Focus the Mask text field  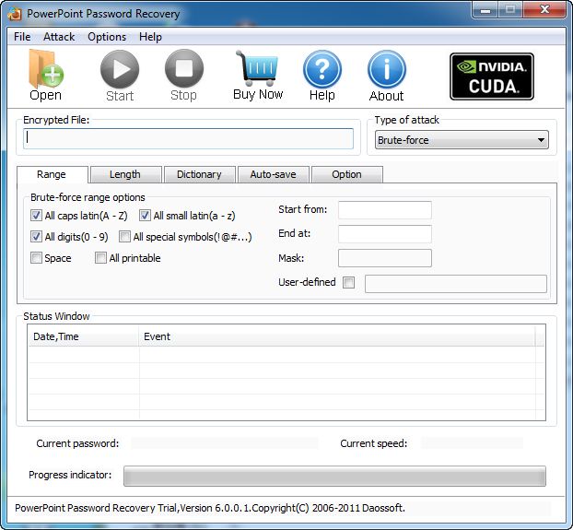coord(384,258)
